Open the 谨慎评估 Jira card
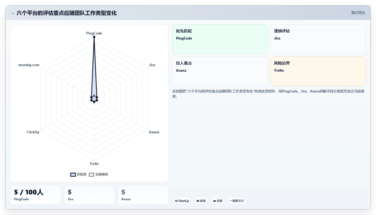376x215 pixels. tap(318, 39)
